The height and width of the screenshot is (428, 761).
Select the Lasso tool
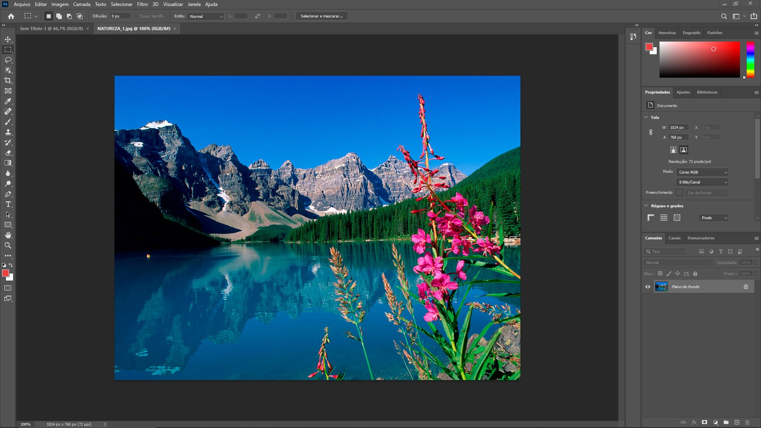8,60
